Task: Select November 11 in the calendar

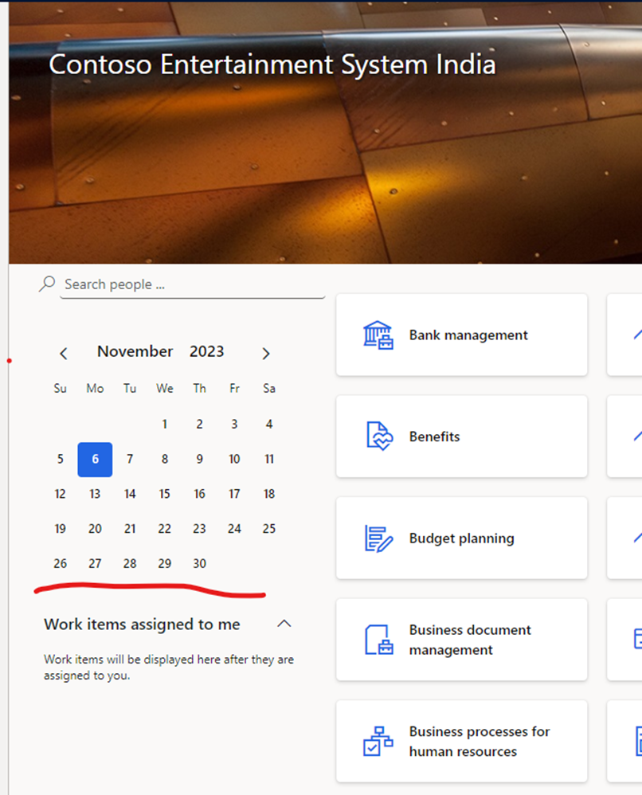Action: [x=269, y=460]
